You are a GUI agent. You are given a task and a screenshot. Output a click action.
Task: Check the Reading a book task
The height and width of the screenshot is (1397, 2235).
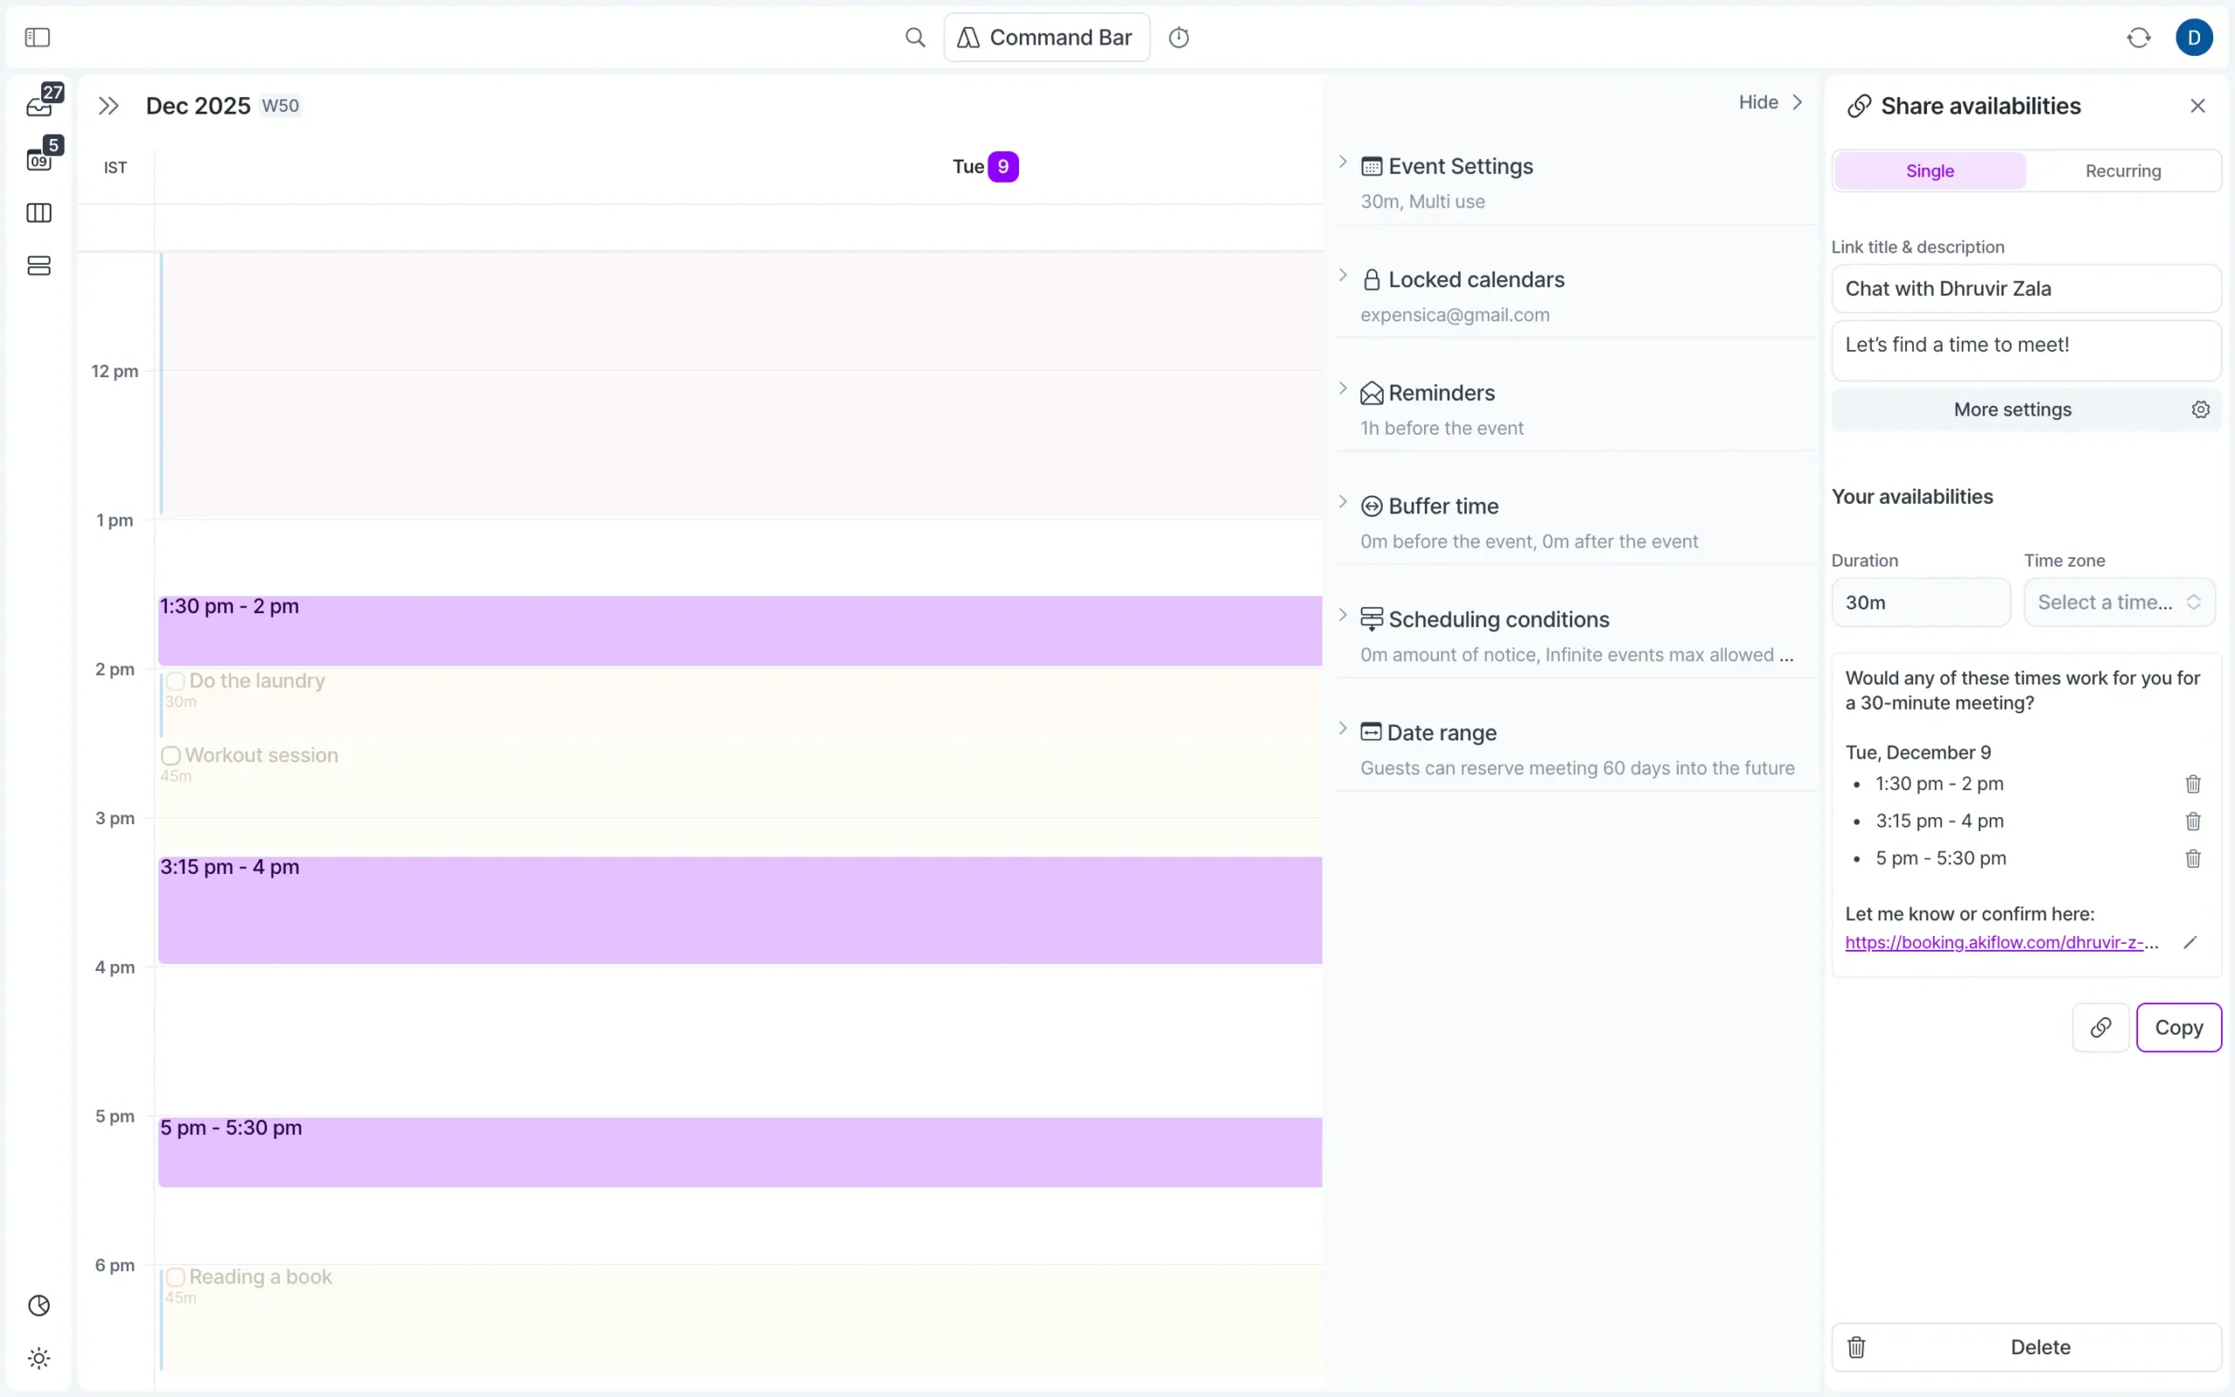tap(176, 1277)
